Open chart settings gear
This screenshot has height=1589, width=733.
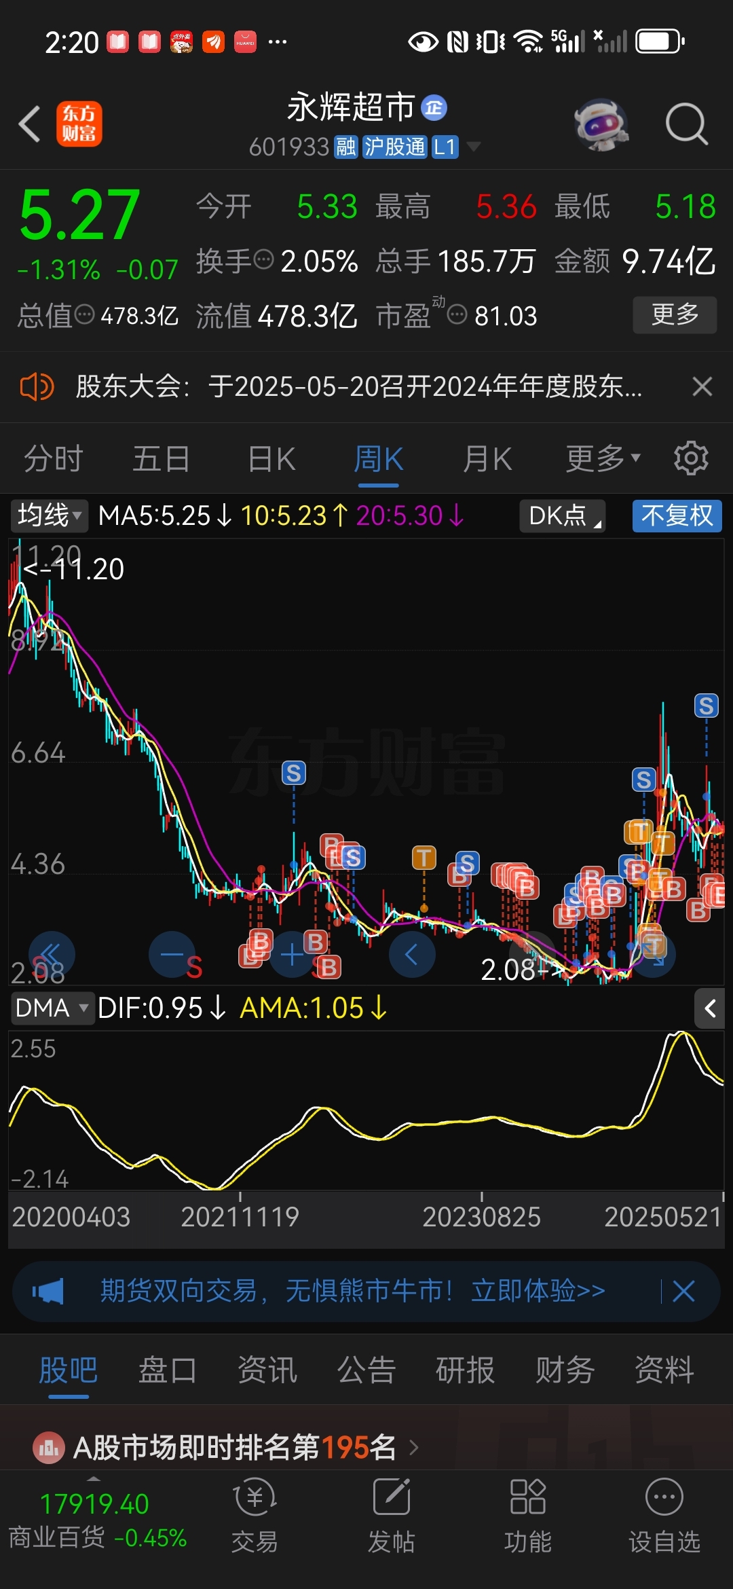coord(691,458)
